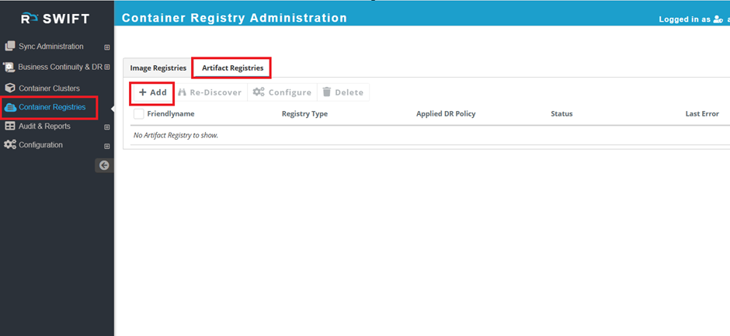This screenshot has height=336, width=730.
Task: Open Audit & Reports in the sidebar
Action: pyautogui.click(x=45, y=126)
